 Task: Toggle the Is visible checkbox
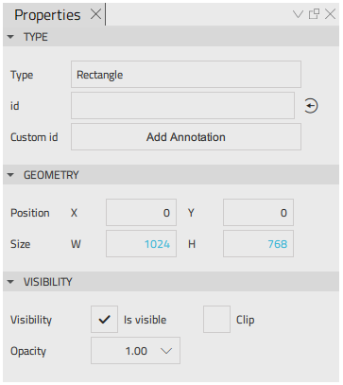click(104, 320)
